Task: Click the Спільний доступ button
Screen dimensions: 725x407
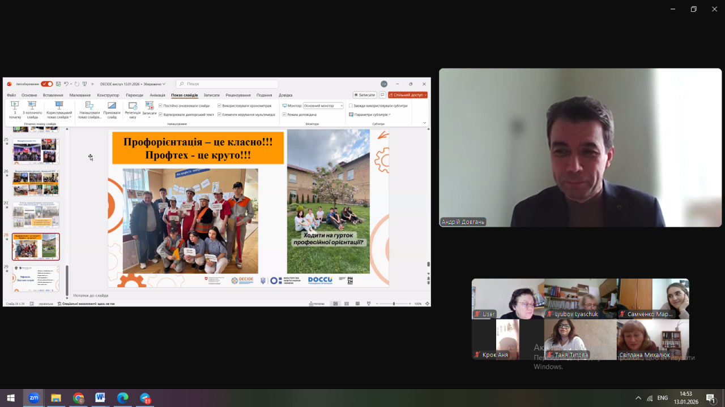Action: point(408,95)
